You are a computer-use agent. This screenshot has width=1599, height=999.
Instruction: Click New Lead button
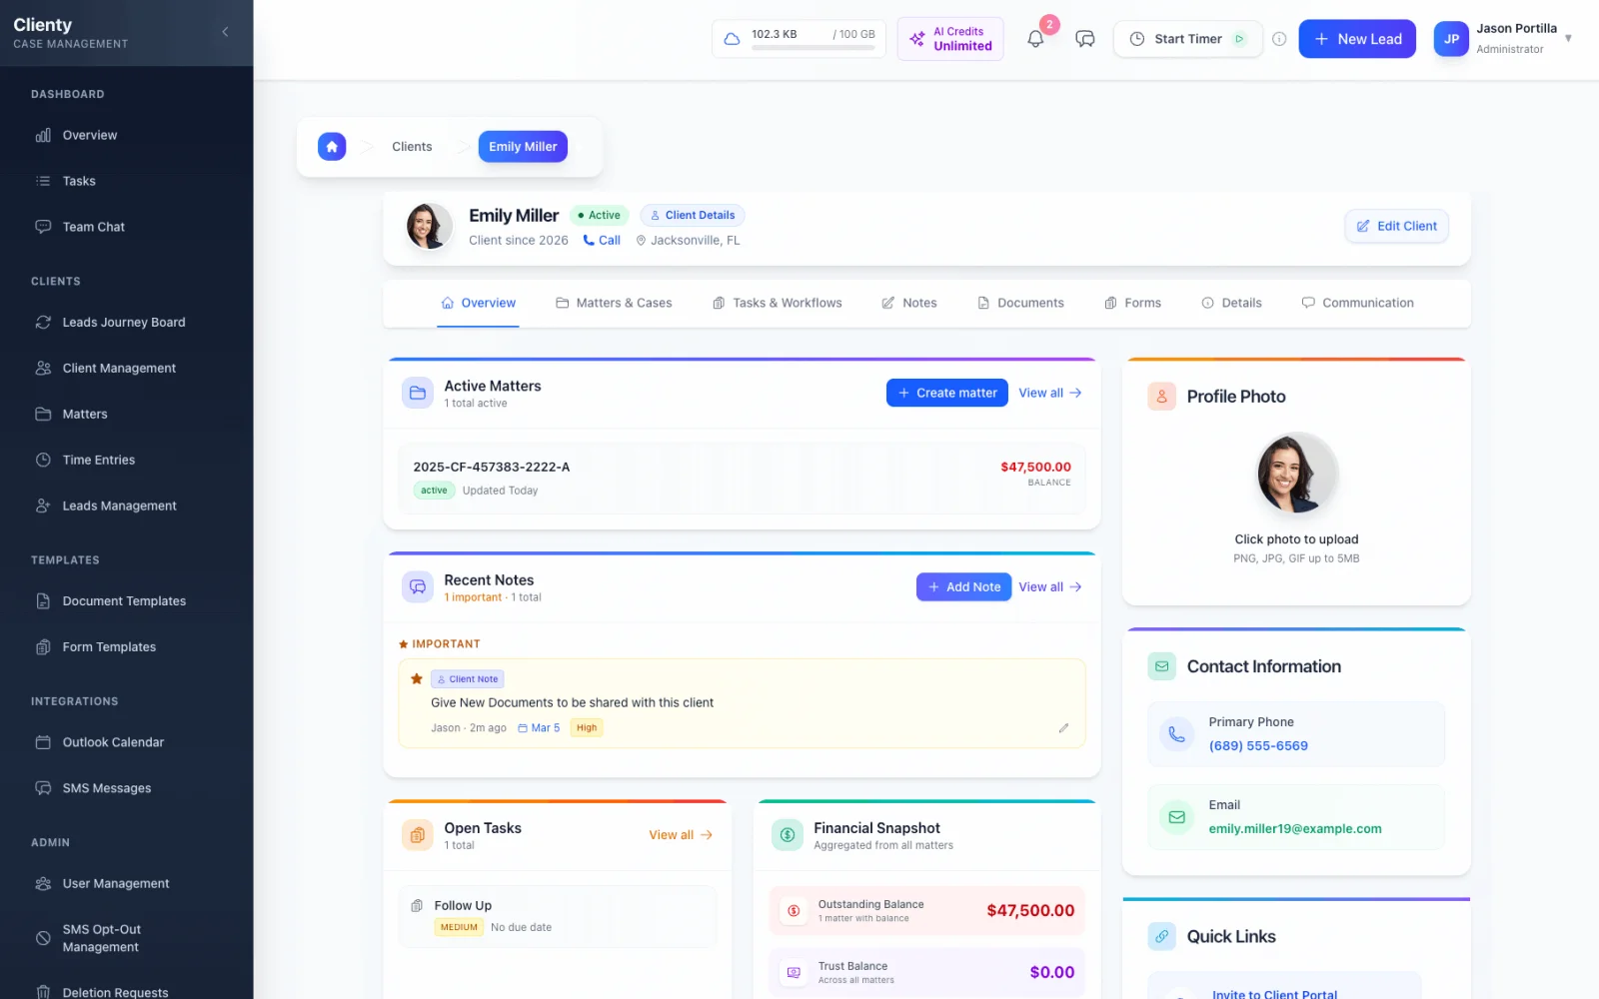tap(1357, 39)
